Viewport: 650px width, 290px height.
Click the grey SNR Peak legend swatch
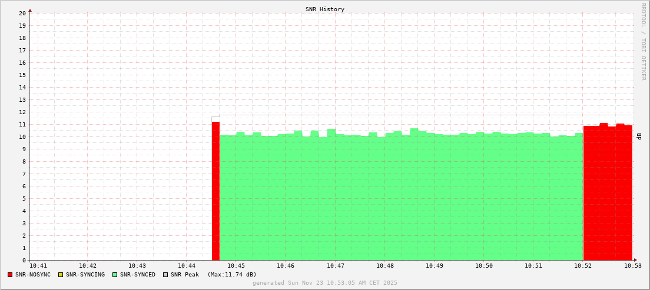point(165,275)
